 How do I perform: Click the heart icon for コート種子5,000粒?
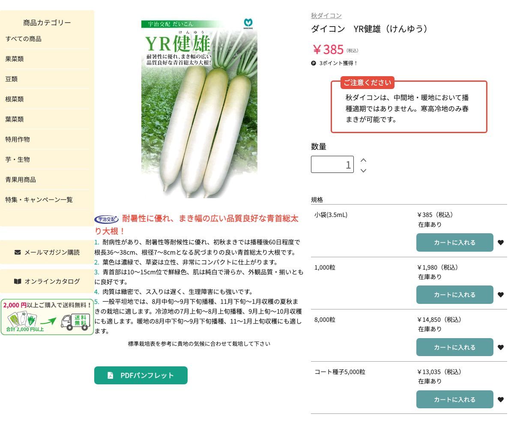[501, 399]
